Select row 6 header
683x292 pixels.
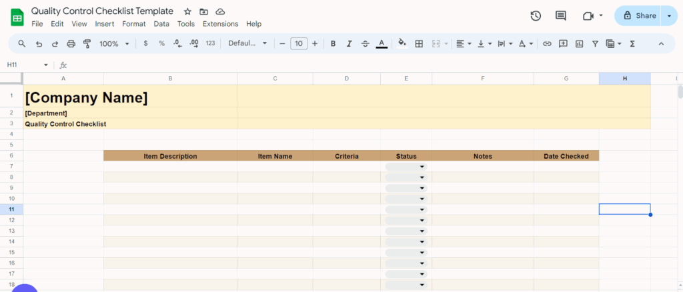pyautogui.click(x=11, y=156)
